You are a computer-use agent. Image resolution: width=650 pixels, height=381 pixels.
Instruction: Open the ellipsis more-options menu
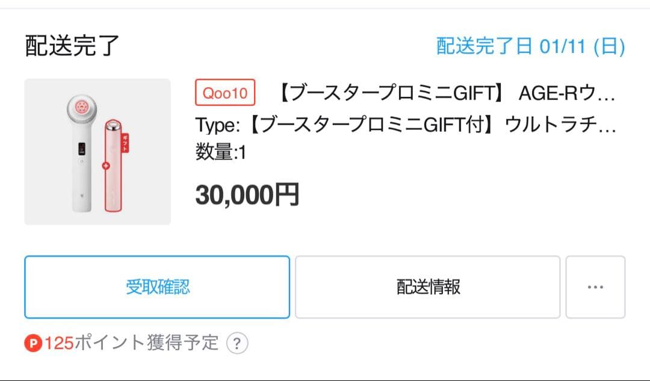point(595,287)
